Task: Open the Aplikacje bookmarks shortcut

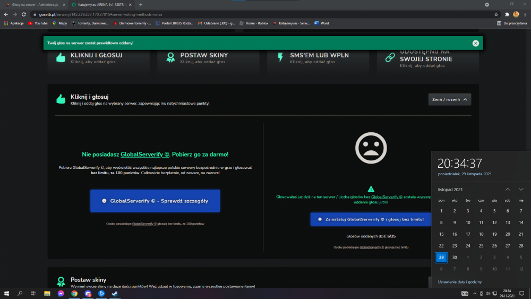Action: click(14, 23)
